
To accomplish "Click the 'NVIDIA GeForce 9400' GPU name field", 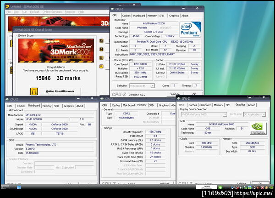I will [222, 124].
